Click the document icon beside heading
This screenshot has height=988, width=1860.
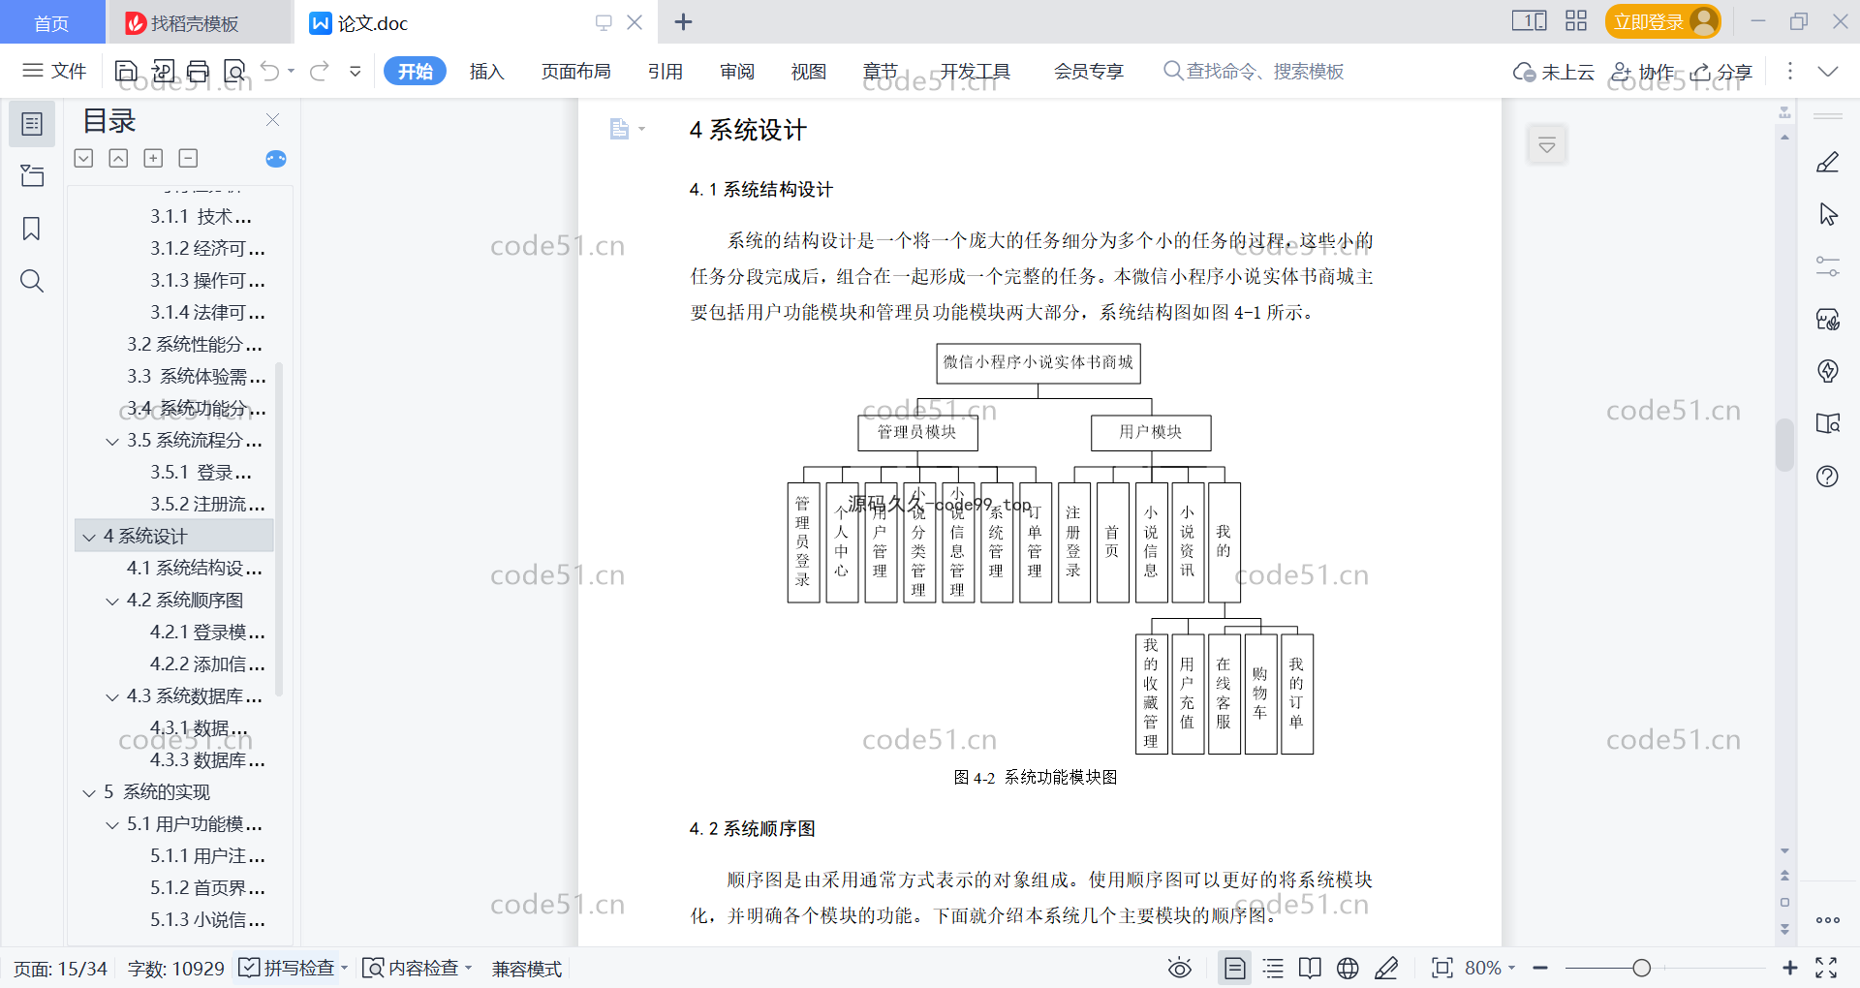(x=619, y=129)
